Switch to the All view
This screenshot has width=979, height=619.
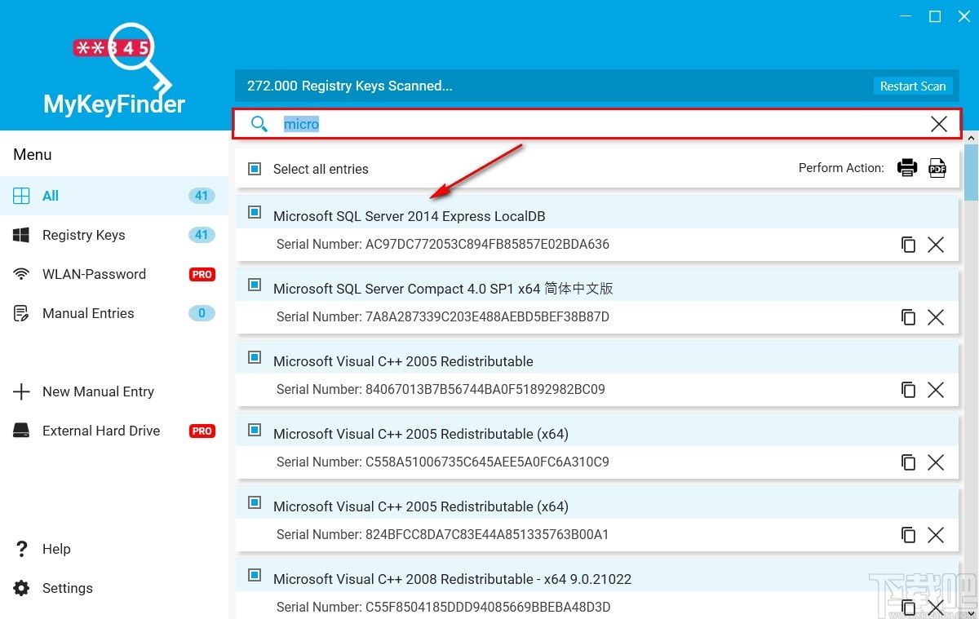[x=50, y=196]
